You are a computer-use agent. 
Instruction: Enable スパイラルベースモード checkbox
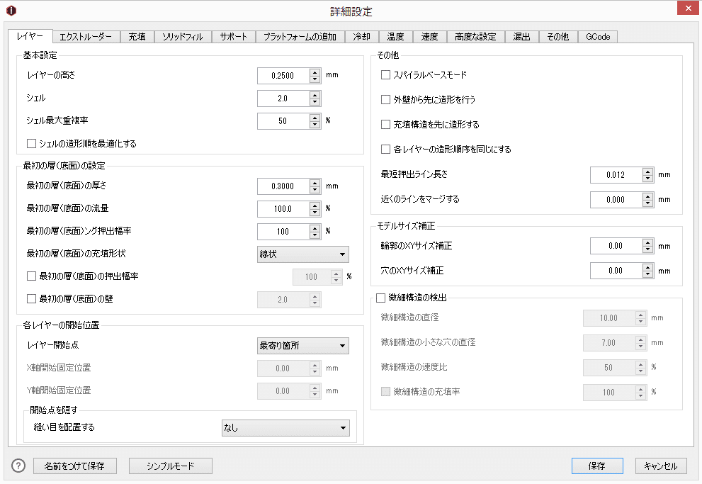pos(385,74)
